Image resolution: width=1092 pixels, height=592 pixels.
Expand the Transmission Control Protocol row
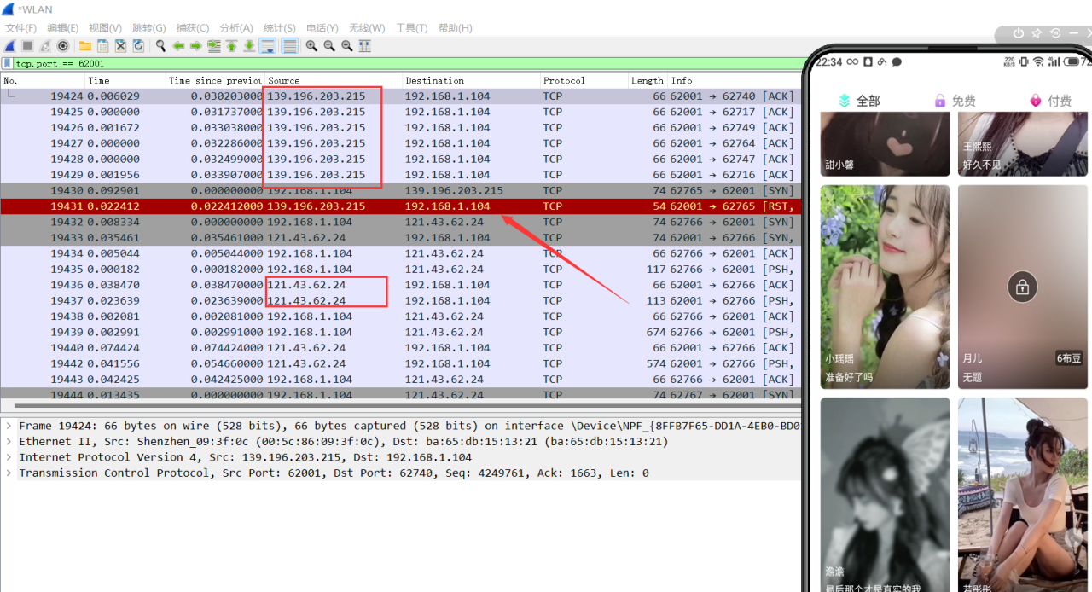pyautogui.click(x=8, y=473)
